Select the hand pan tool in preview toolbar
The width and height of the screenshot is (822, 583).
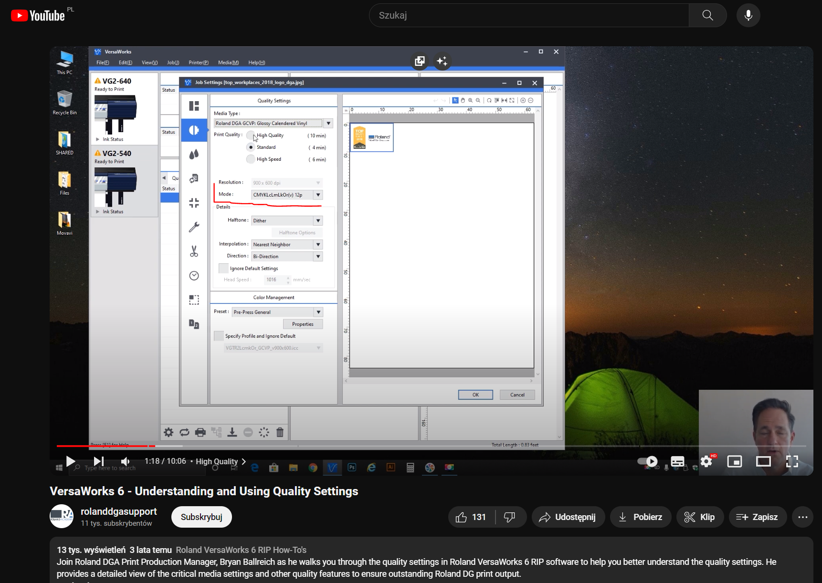pyautogui.click(x=463, y=100)
